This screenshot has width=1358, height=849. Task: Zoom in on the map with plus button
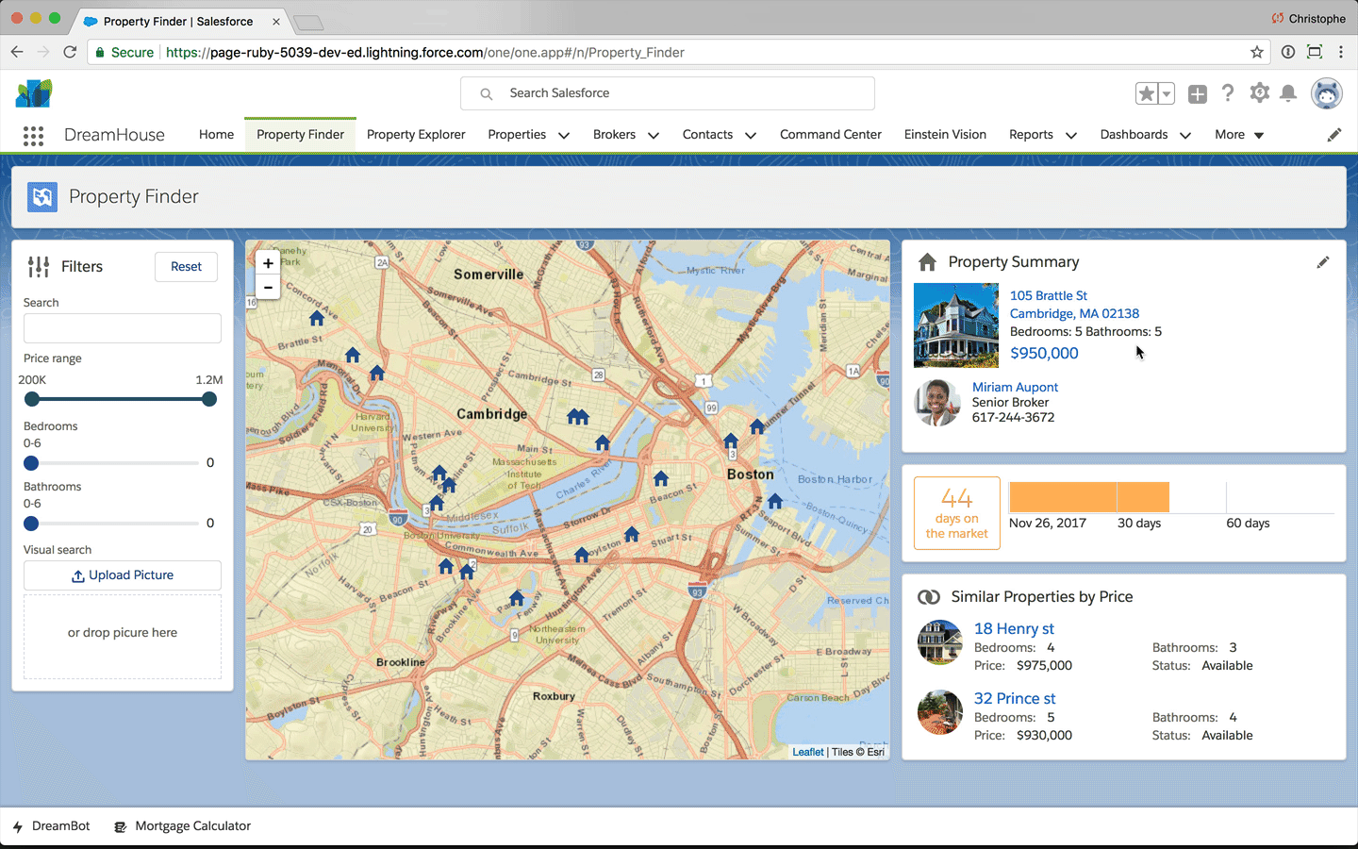pos(268,264)
